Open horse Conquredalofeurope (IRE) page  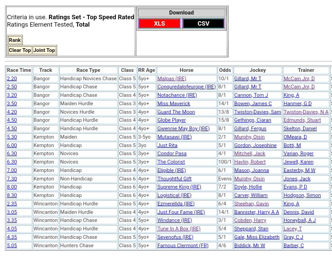pos(186,87)
